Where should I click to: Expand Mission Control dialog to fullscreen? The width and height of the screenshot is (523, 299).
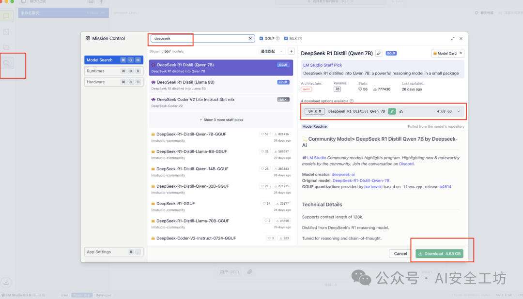point(453,39)
